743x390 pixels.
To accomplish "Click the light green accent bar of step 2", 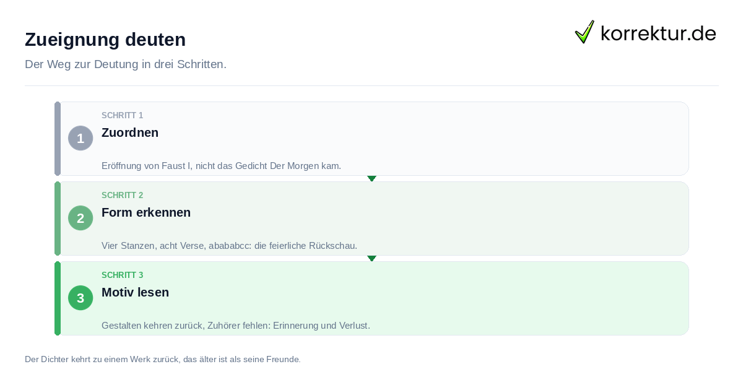I will click(x=58, y=219).
